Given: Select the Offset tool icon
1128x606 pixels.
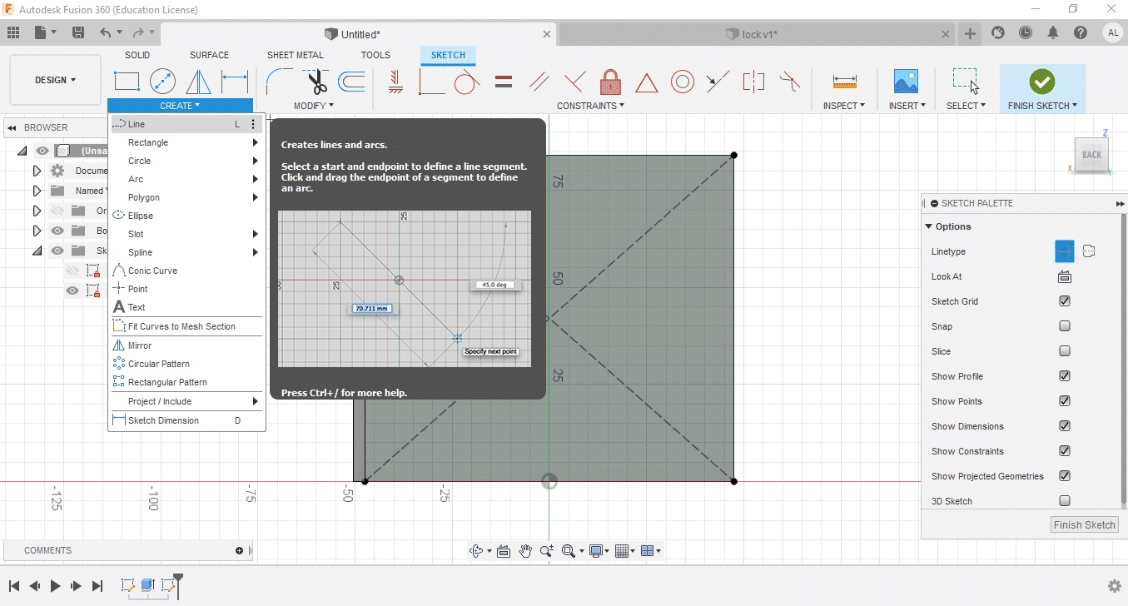Looking at the screenshot, I should coord(351,82).
